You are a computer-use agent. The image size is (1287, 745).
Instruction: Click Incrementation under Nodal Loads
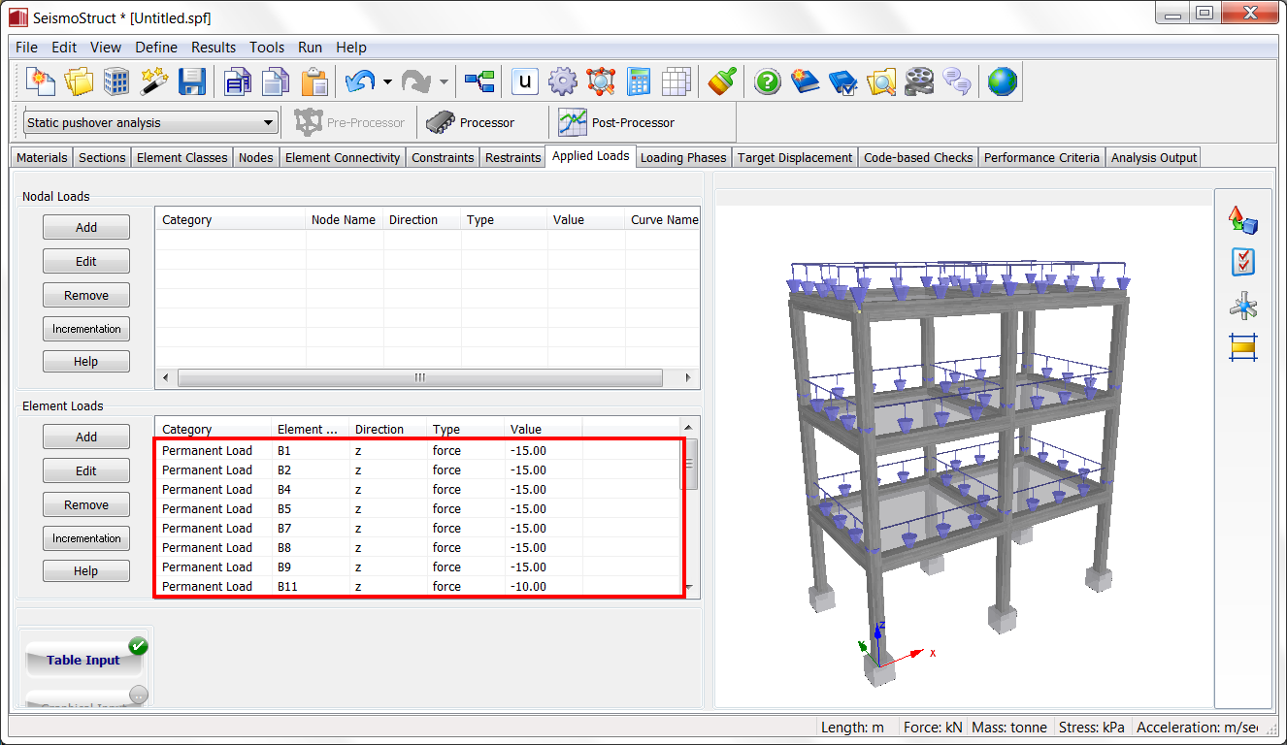coord(85,328)
